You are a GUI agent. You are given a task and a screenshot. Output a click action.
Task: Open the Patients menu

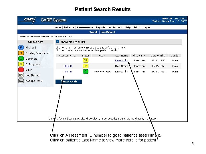69,27
